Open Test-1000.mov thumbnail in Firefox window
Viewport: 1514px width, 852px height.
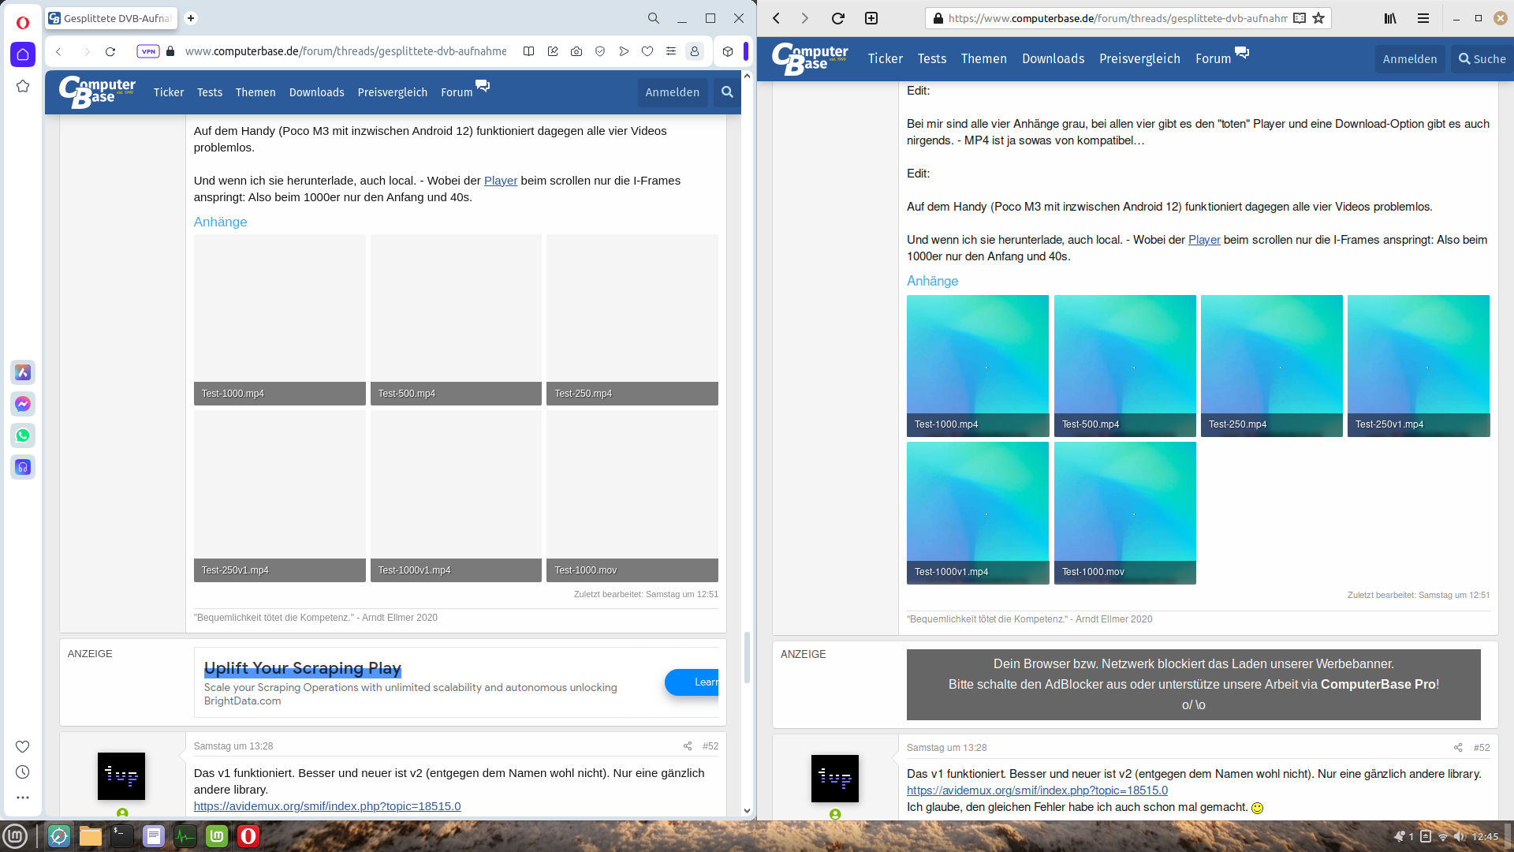click(1124, 513)
